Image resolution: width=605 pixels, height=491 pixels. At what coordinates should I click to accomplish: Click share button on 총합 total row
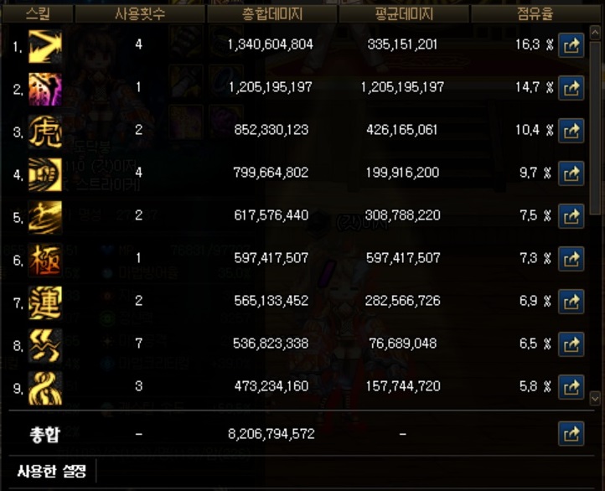tap(571, 433)
